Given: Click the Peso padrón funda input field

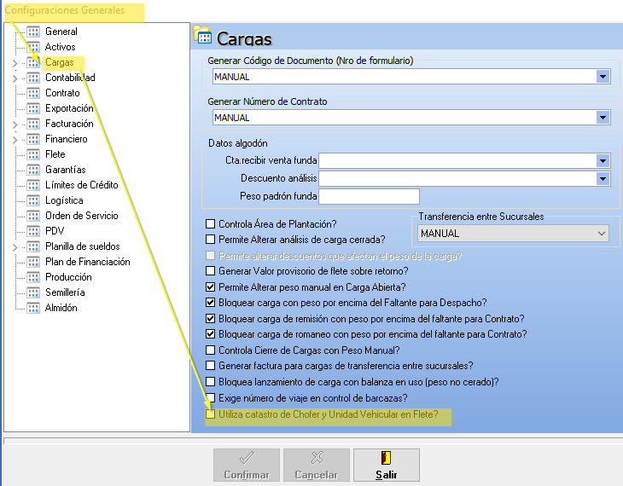Looking at the screenshot, I should (369, 196).
